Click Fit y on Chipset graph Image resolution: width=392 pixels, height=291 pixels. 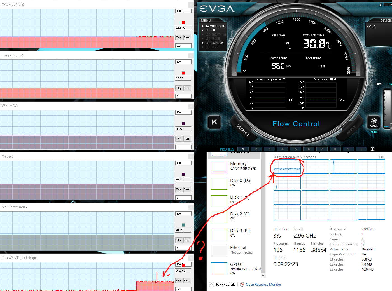(179, 189)
